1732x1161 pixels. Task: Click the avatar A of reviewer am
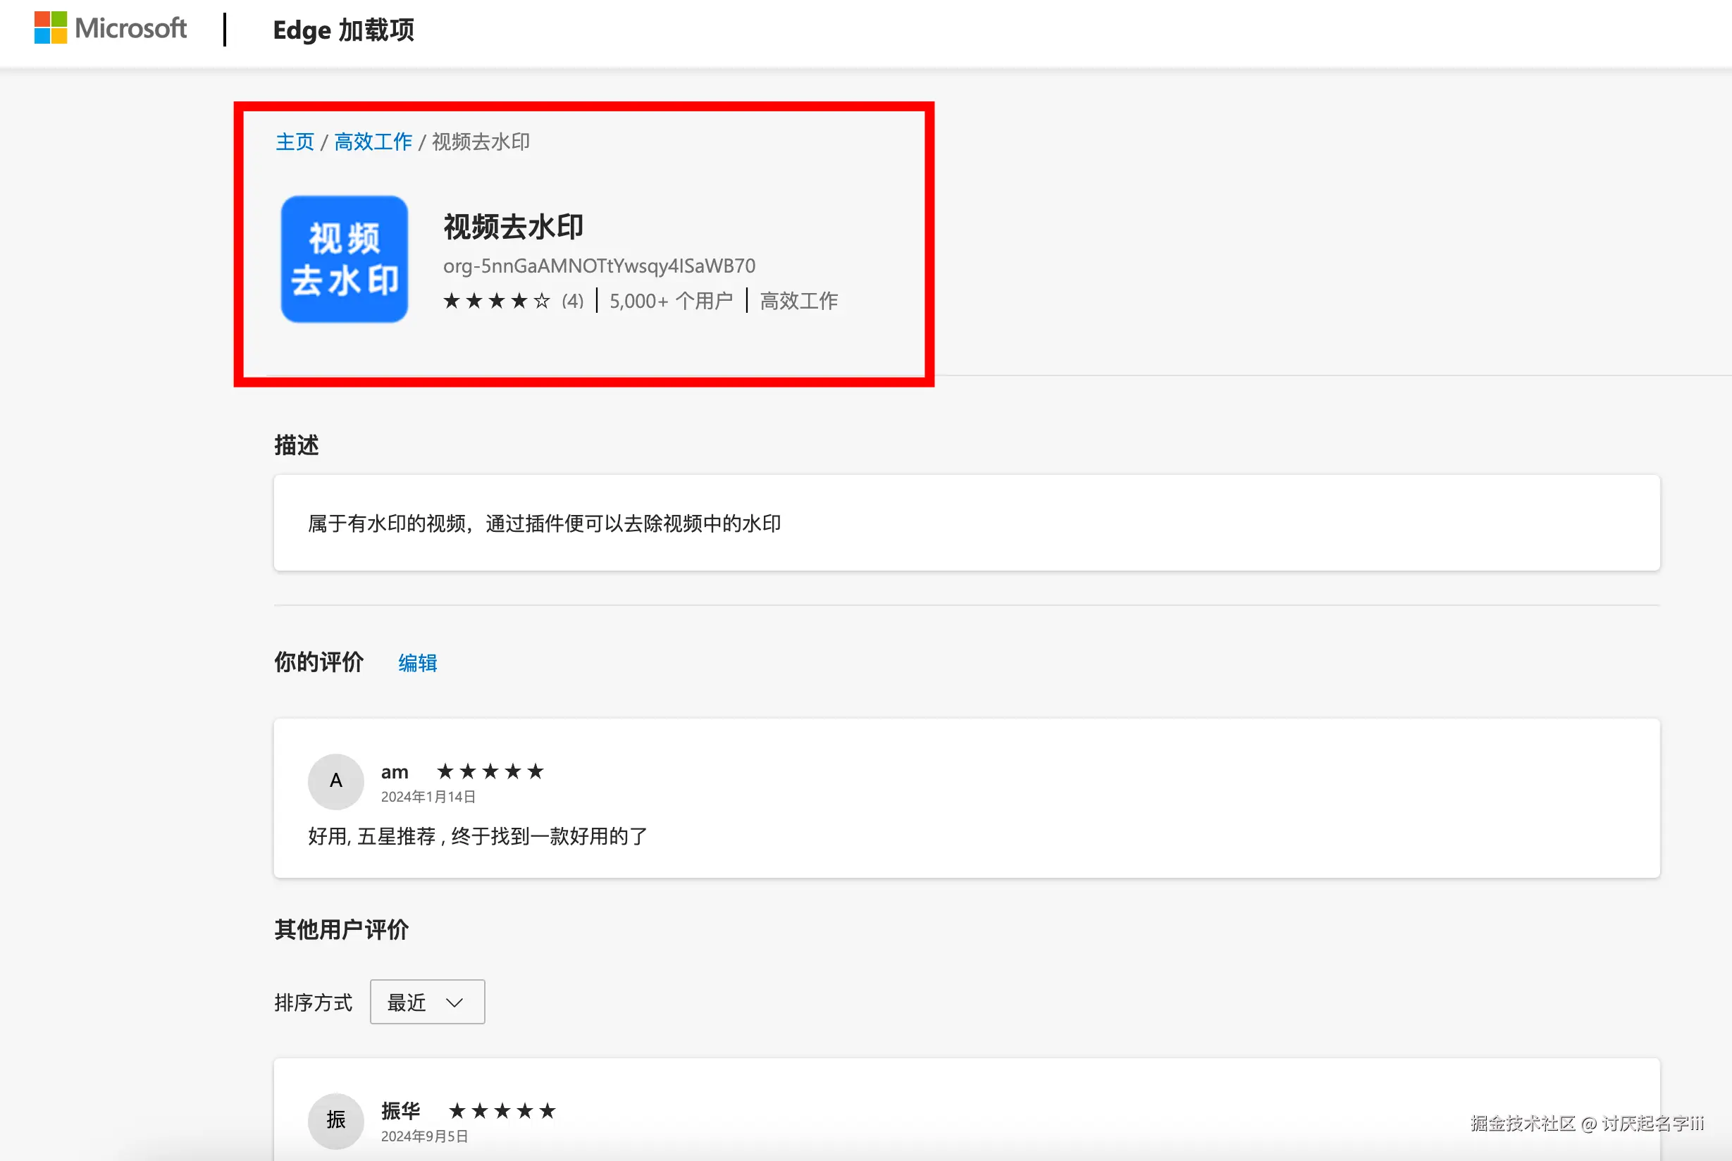(x=336, y=781)
